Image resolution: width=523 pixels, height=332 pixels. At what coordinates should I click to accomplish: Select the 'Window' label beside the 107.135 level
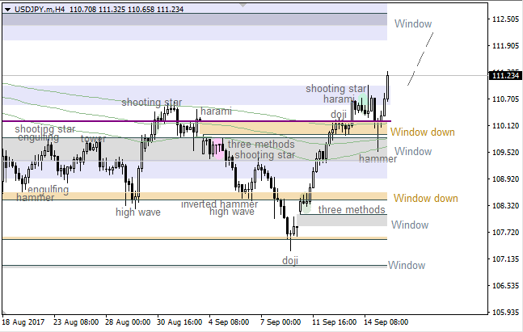pyautogui.click(x=406, y=265)
